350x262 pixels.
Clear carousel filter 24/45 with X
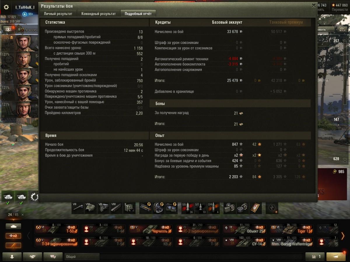[23, 215]
